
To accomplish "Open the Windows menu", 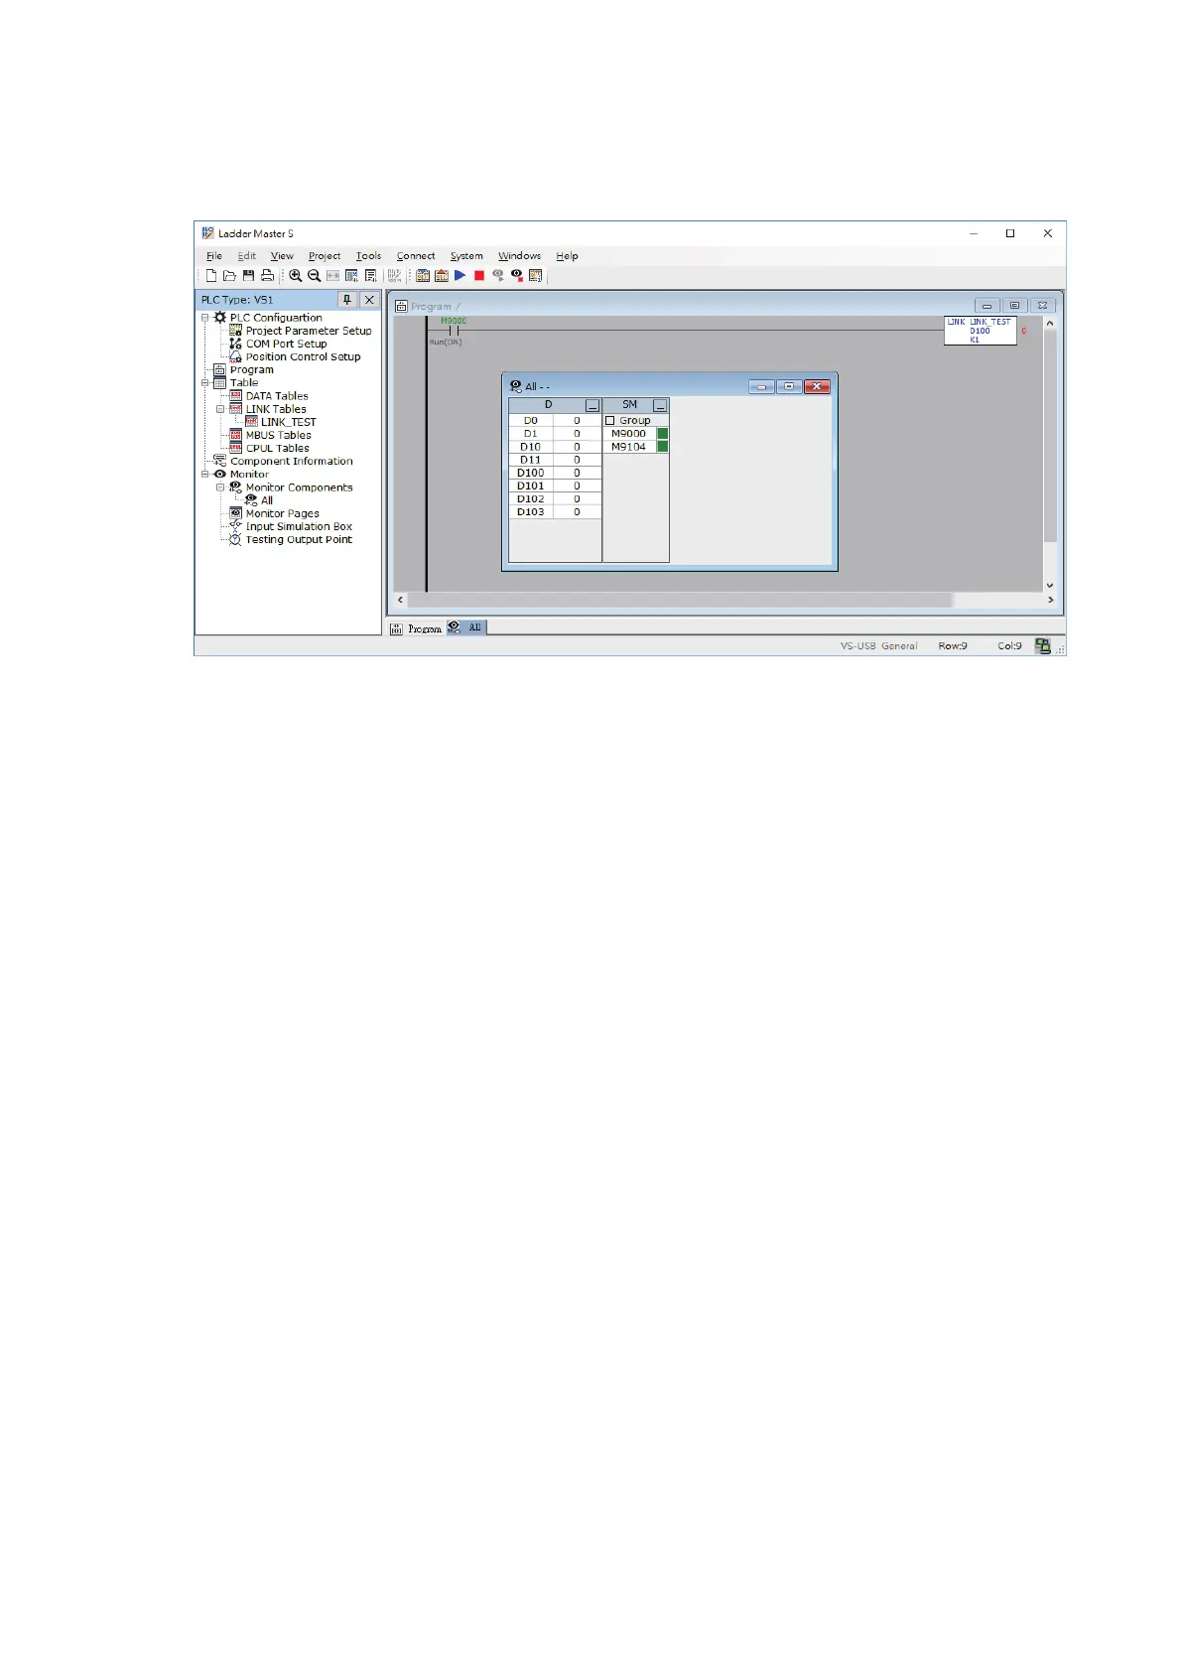I will coord(519,256).
